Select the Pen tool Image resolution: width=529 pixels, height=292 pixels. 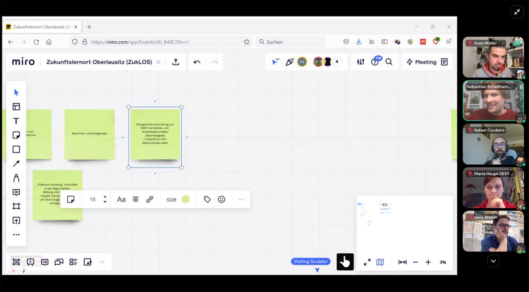point(16,178)
